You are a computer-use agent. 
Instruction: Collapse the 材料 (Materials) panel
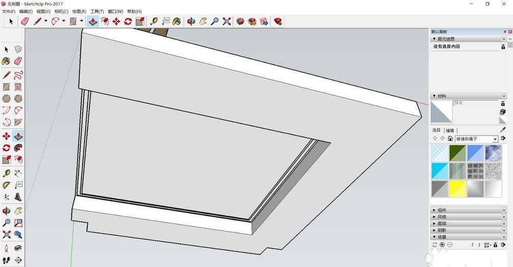click(x=435, y=96)
